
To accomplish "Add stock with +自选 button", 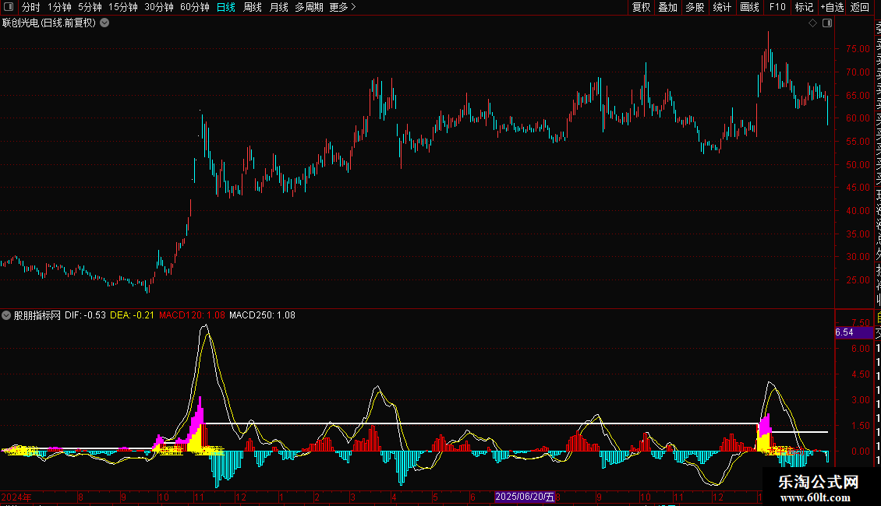I will (x=832, y=7).
